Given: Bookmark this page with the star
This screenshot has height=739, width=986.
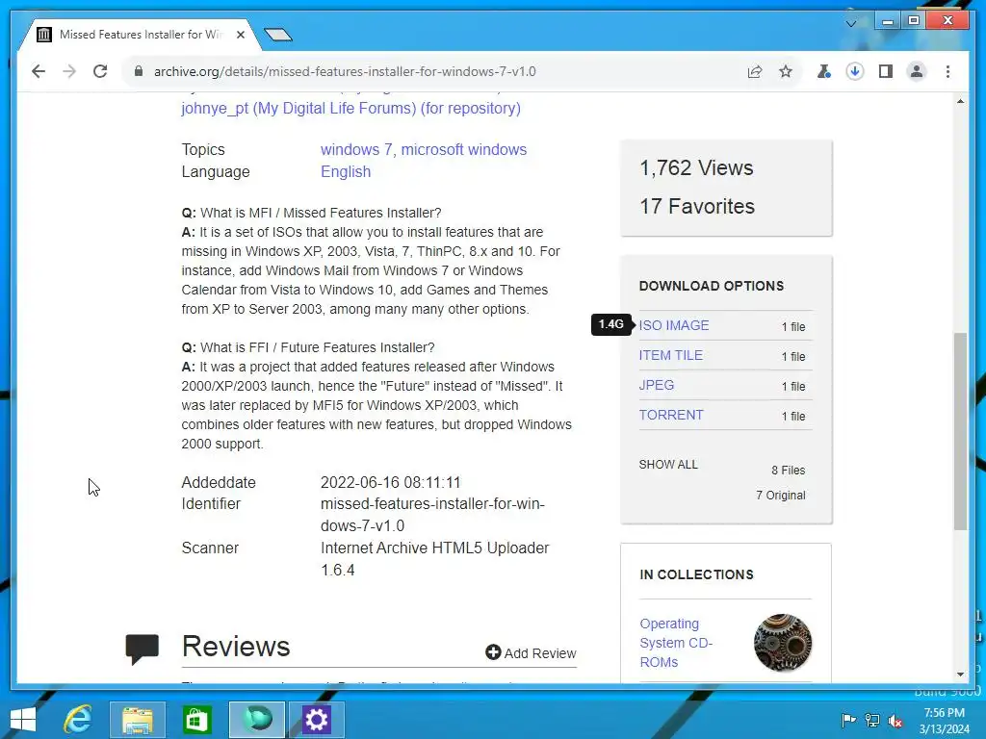Looking at the screenshot, I should pos(786,71).
